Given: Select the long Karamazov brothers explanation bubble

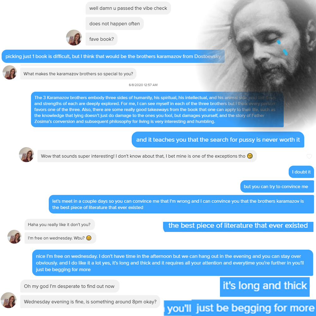Looking at the screenshot, I should pyautogui.click(x=157, y=109).
